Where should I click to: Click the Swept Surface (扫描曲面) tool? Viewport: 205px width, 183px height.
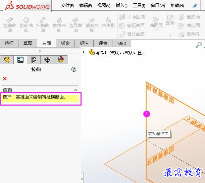coord(43,24)
